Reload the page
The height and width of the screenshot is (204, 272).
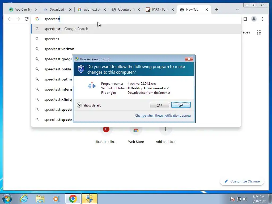tap(27, 19)
